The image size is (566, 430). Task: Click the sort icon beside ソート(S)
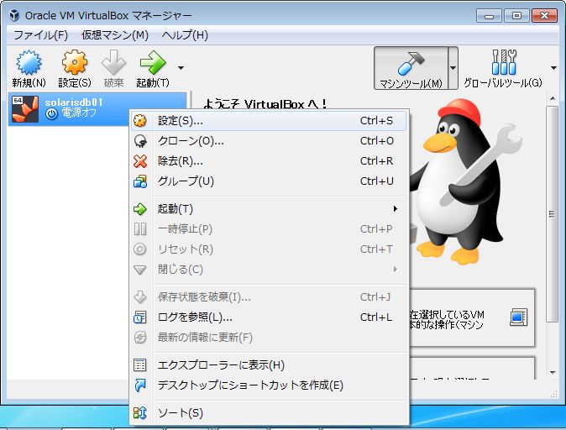pyautogui.click(x=140, y=412)
